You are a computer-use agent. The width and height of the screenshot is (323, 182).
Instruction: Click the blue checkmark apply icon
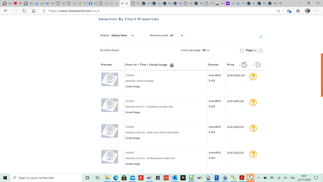(x=261, y=37)
